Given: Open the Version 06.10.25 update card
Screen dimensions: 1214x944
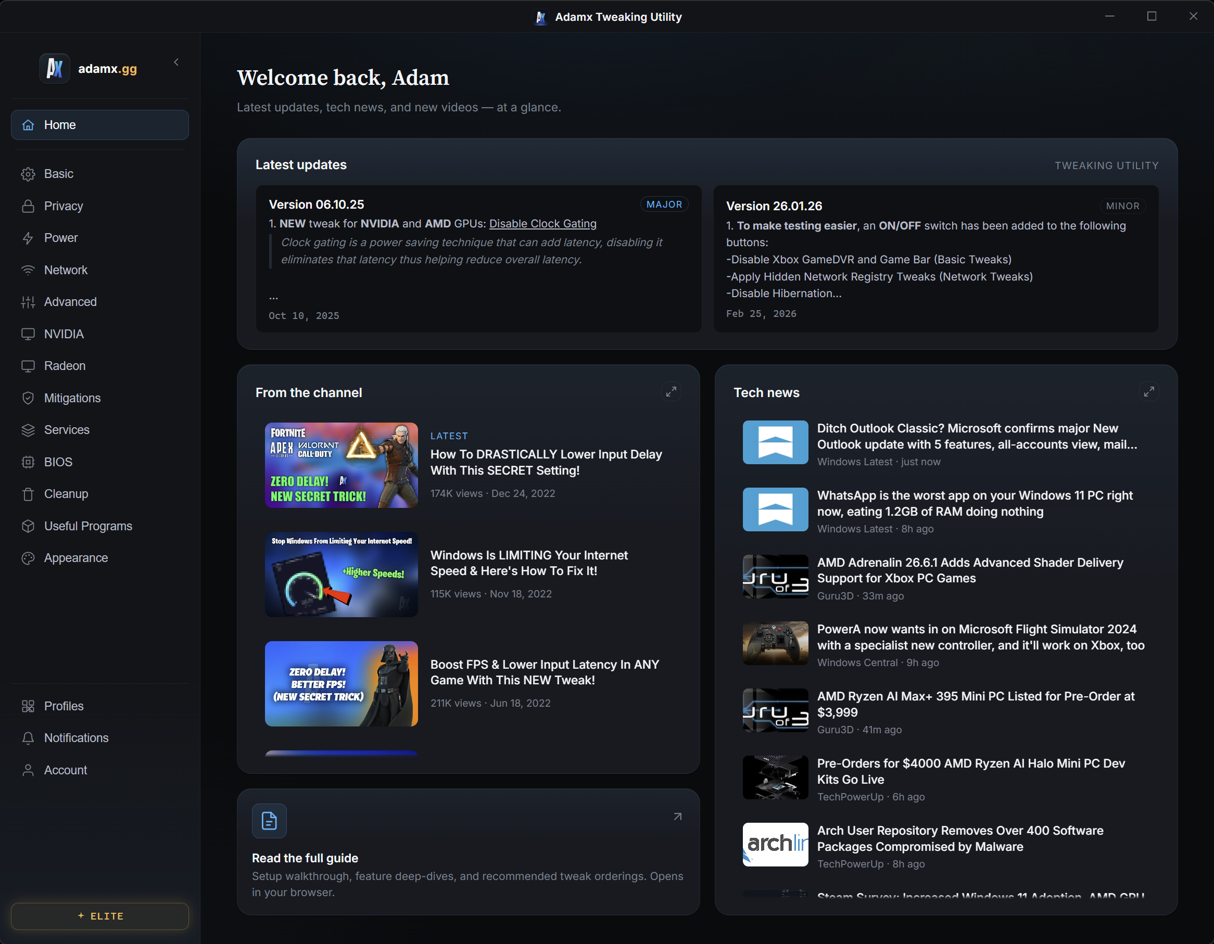Looking at the screenshot, I should coord(478,259).
